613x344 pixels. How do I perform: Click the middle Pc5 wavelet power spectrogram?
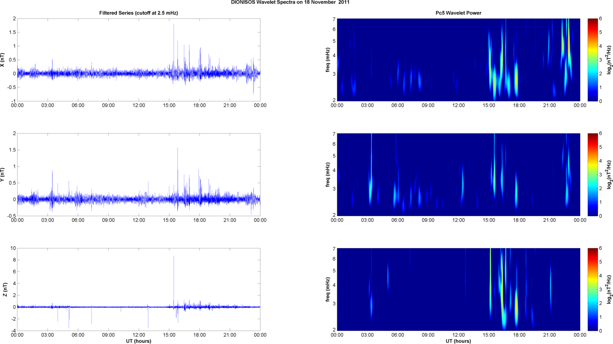click(x=458, y=174)
